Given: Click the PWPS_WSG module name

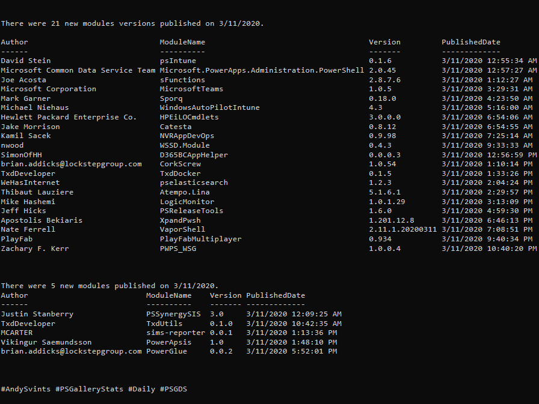Looking at the screenshot, I should click(177, 249).
